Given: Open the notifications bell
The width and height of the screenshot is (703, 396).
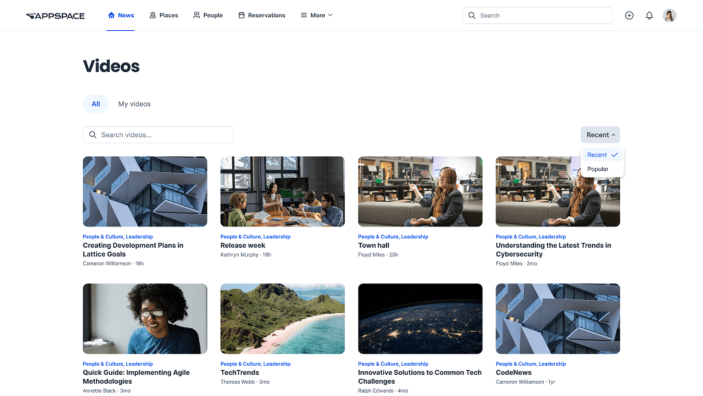Looking at the screenshot, I should pos(649,15).
